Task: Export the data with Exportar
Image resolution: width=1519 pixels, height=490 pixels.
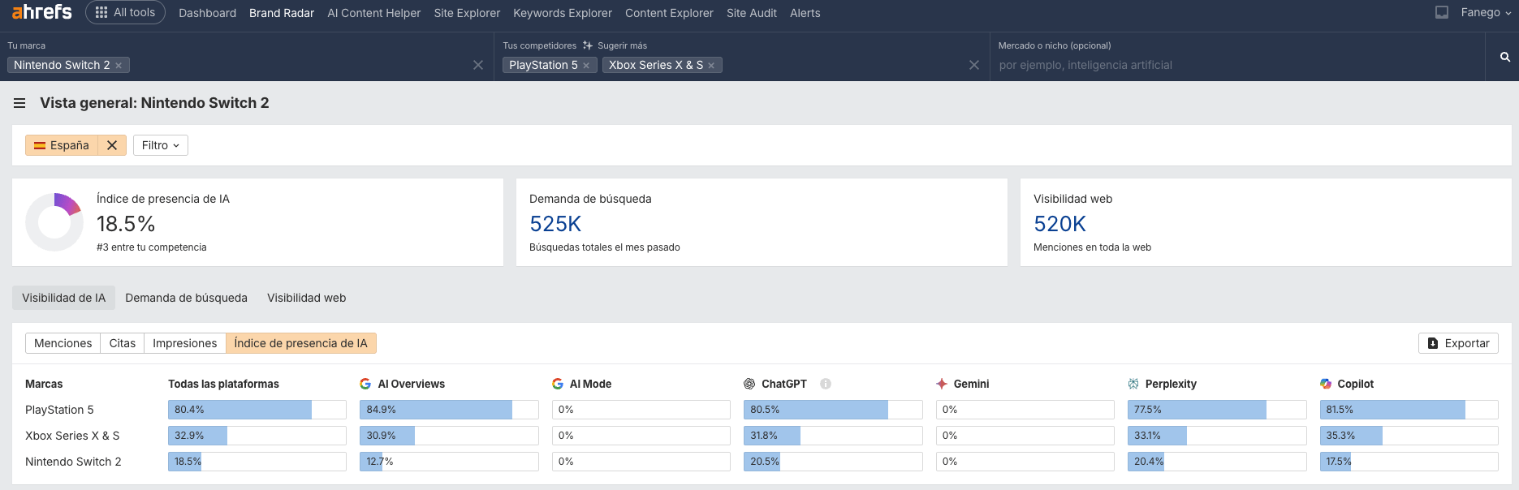Action: (1457, 343)
